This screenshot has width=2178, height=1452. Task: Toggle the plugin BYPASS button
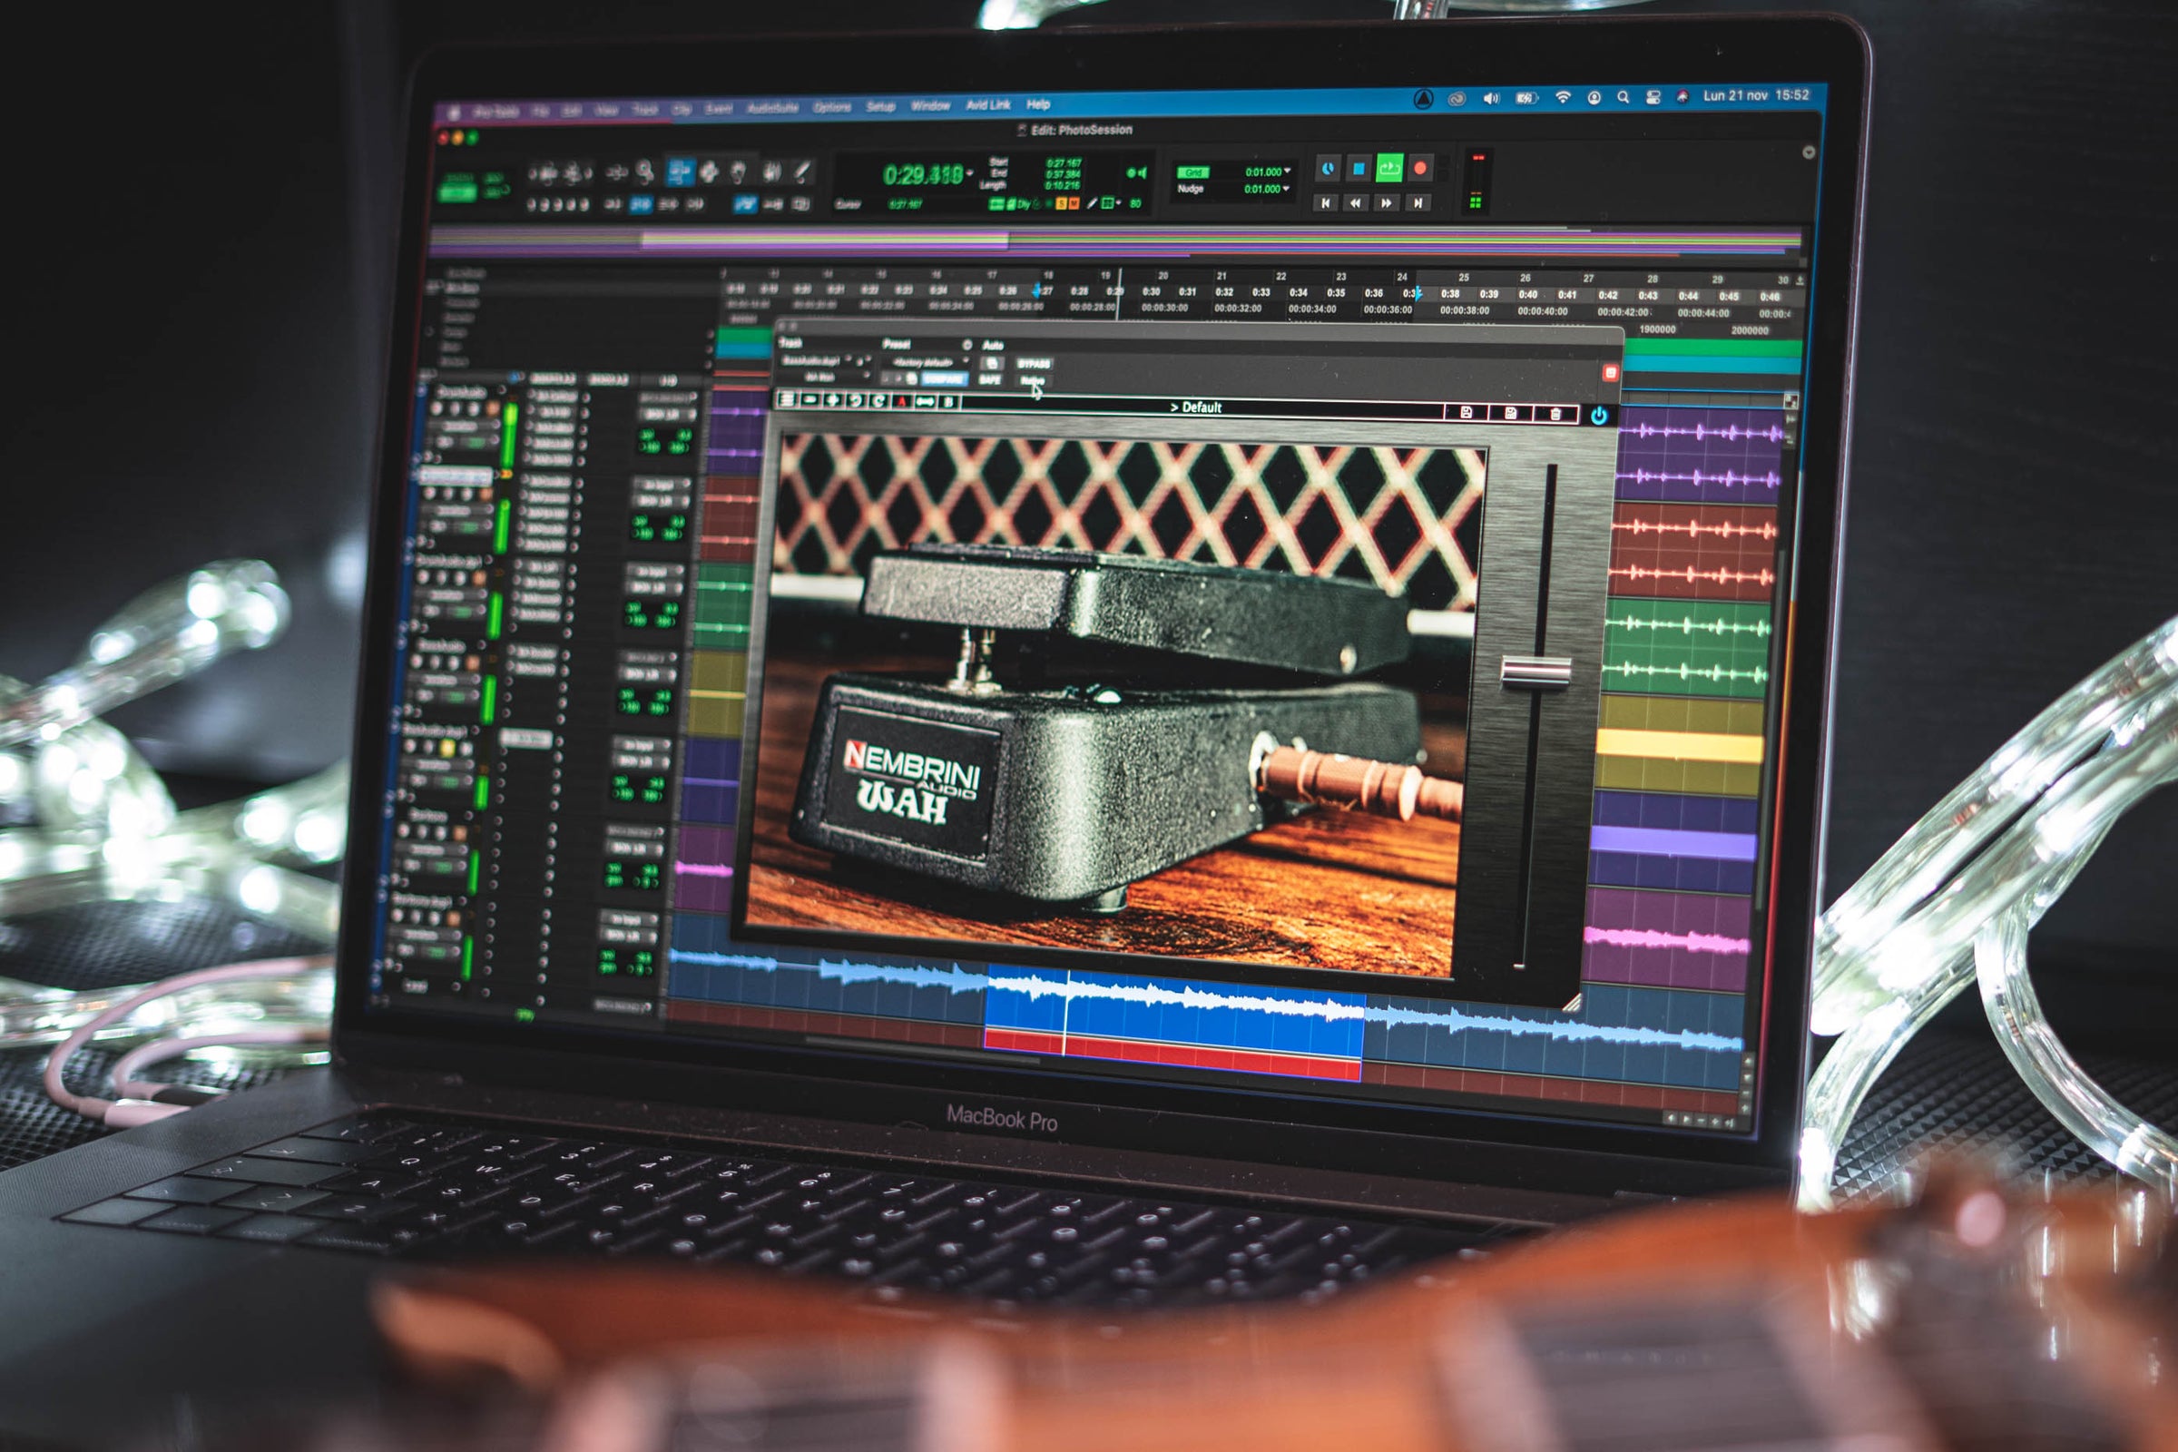(x=1035, y=364)
